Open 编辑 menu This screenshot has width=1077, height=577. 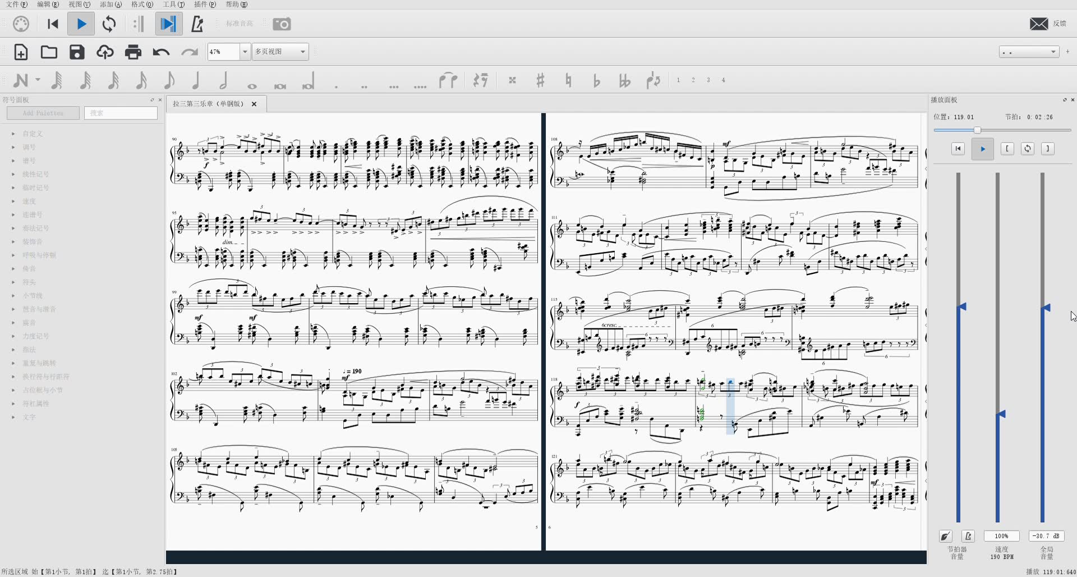(48, 4)
